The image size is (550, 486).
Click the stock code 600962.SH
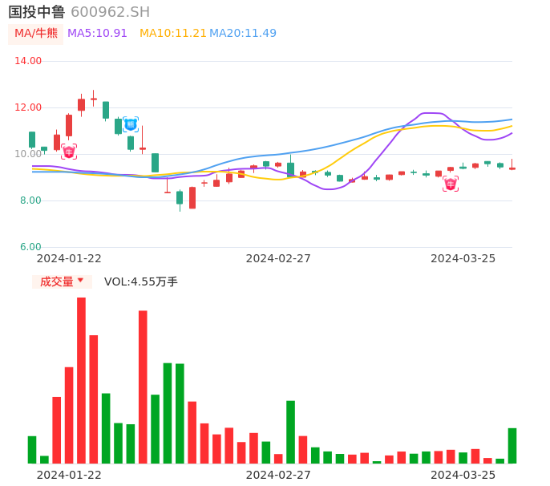(x=110, y=12)
